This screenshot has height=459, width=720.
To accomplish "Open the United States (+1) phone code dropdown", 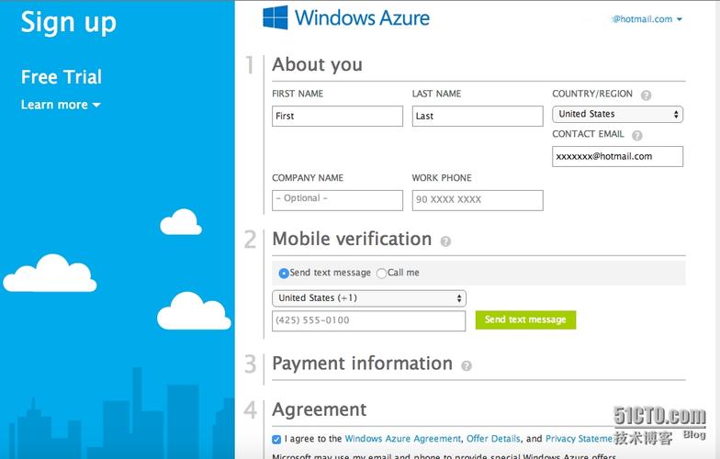I will click(369, 298).
